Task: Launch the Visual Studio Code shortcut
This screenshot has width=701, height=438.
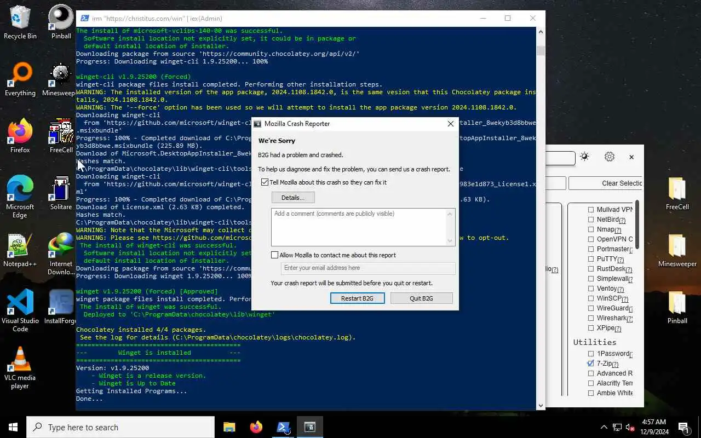Action: pos(20,311)
